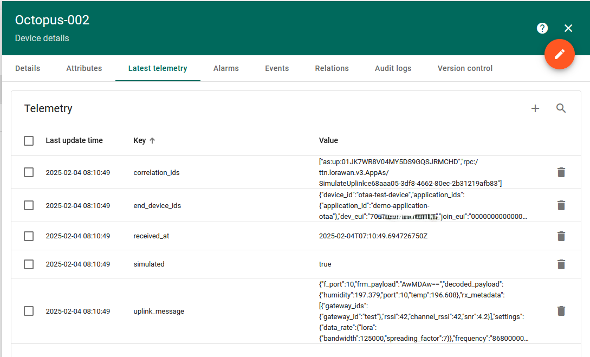Open telemetry search with the magnifier icon
This screenshot has width=590, height=357.
click(x=561, y=108)
